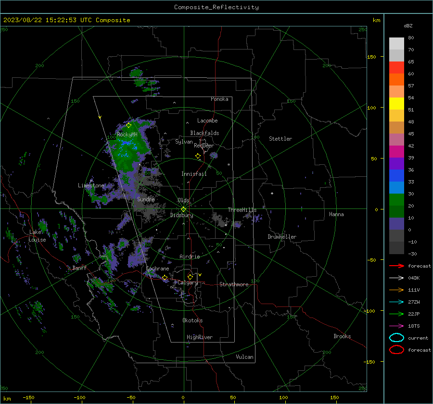Click the yellow diamond marker above Calgary
This screenshot has height=404, width=433.
[190, 277]
